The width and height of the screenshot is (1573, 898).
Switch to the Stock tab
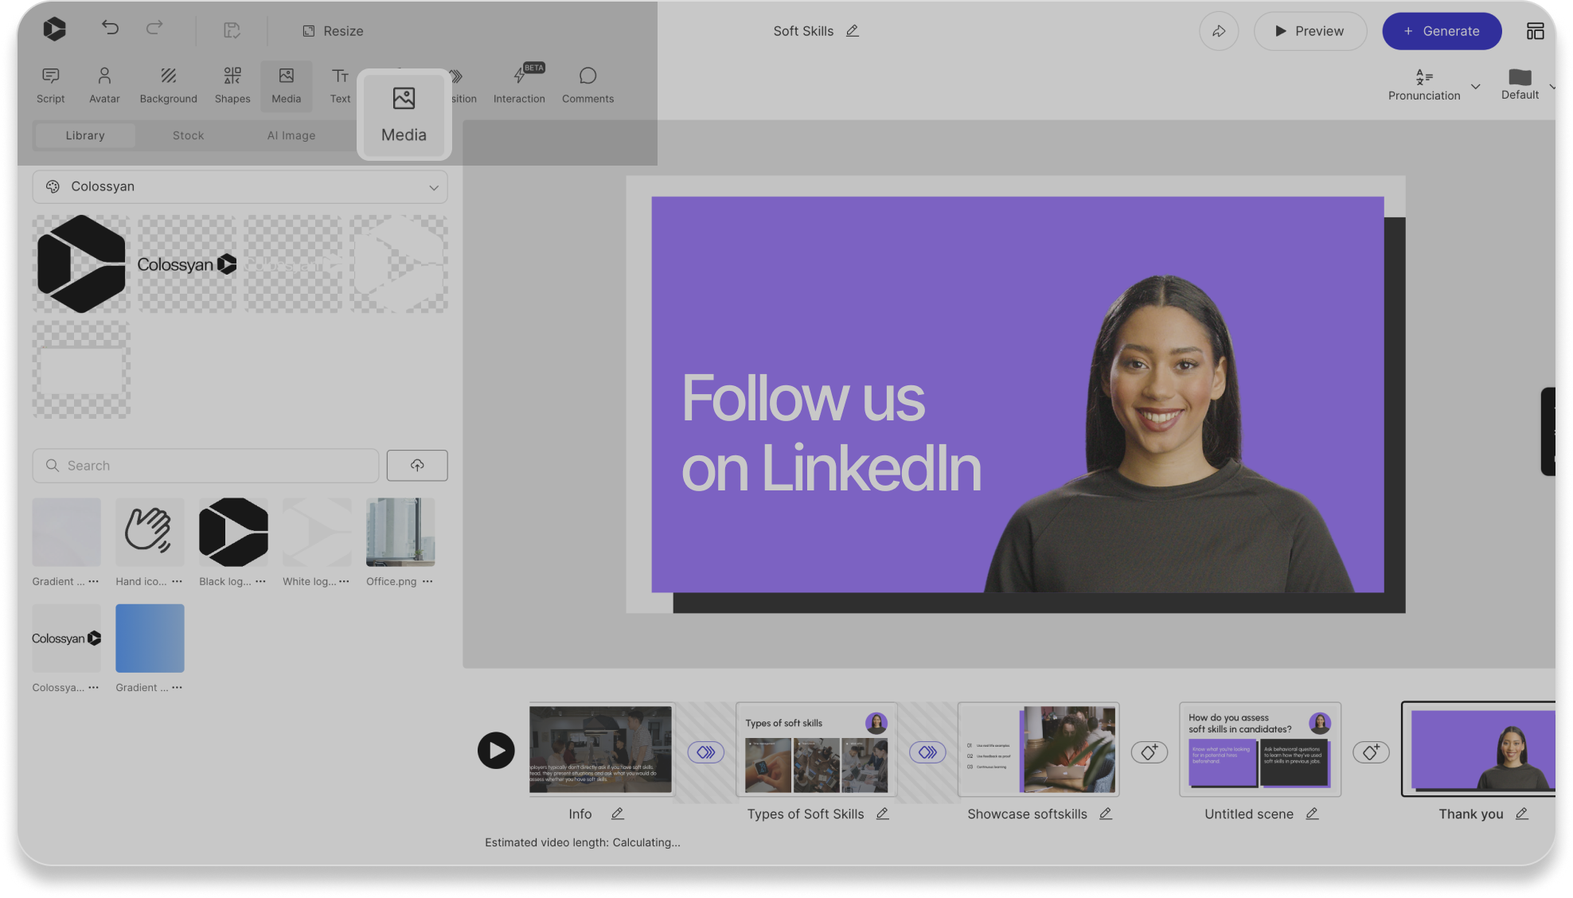(x=189, y=135)
